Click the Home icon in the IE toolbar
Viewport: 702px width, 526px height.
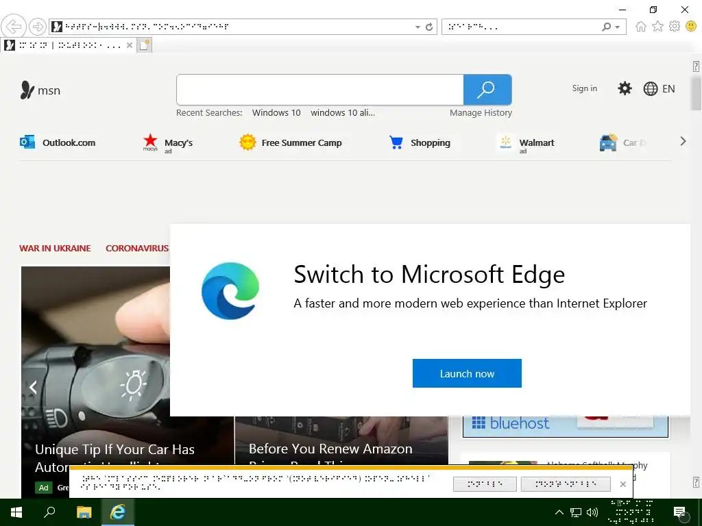[641, 27]
